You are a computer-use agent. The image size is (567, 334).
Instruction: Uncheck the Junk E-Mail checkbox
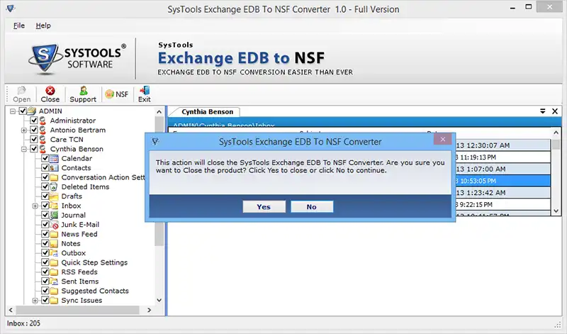[45, 224]
